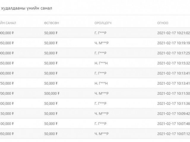
Task: Select the row dated 2021-02-17 10:17:25
Action: [x=95, y=53]
